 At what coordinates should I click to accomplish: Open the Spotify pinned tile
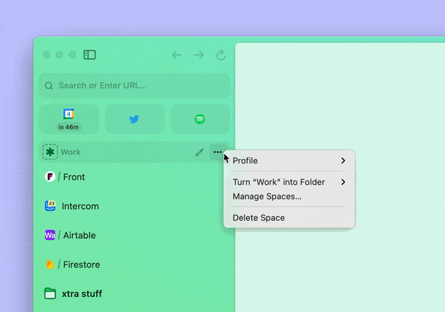tap(200, 119)
